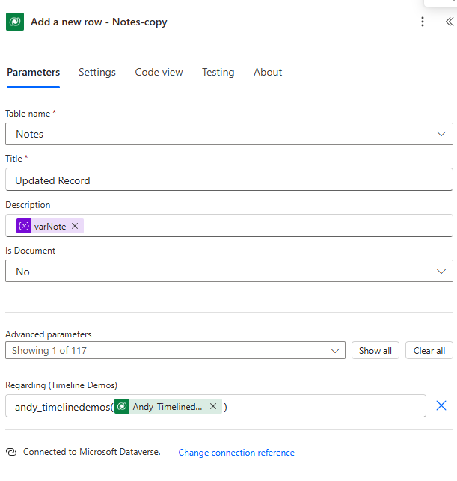Screen dimensions: 457x481
Task: Click Show all advanced parameters button
Action: coord(375,350)
